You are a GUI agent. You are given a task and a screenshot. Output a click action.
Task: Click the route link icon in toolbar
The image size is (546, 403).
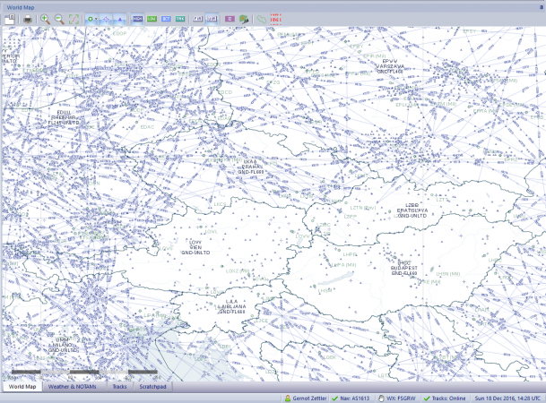click(x=262, y=18)
